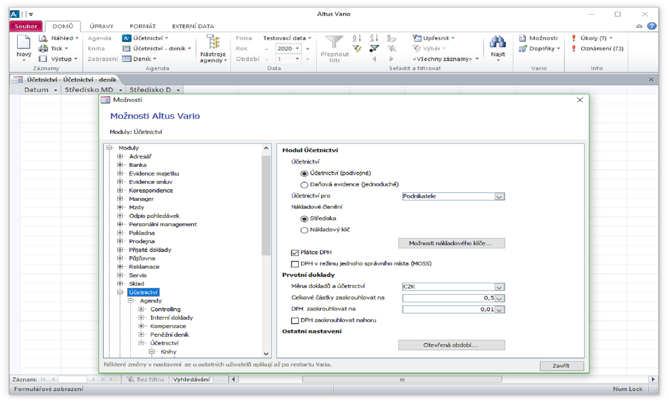Click the Účetnictví - deník book icon
The image size is (669, 404).
pyautogui.click(x=126, y=48)
